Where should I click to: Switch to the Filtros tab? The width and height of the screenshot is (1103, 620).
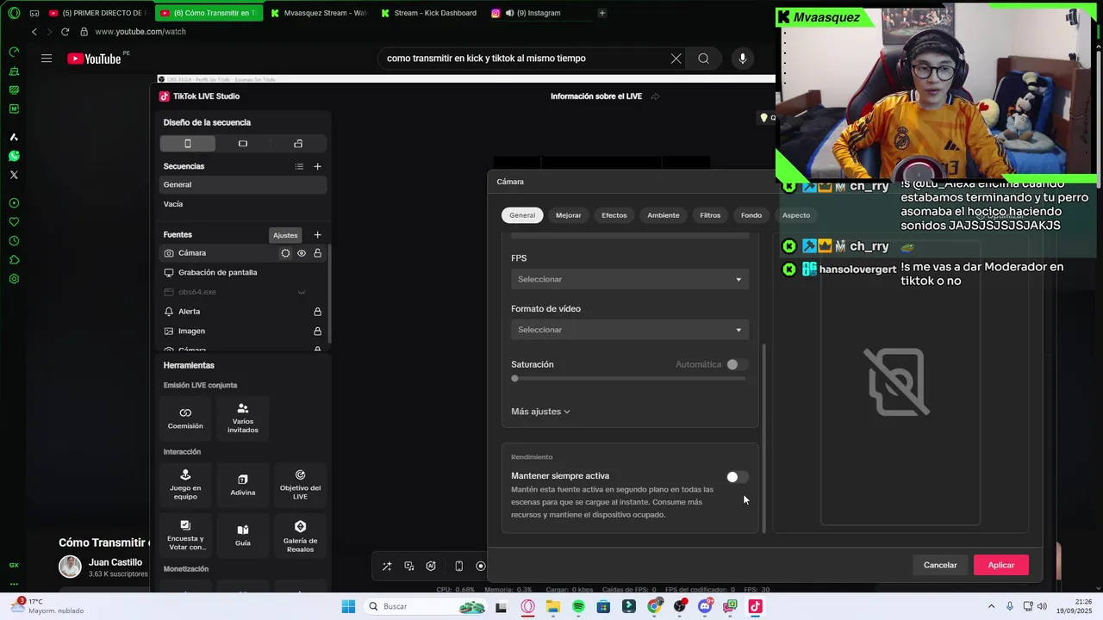click(710, 215)
